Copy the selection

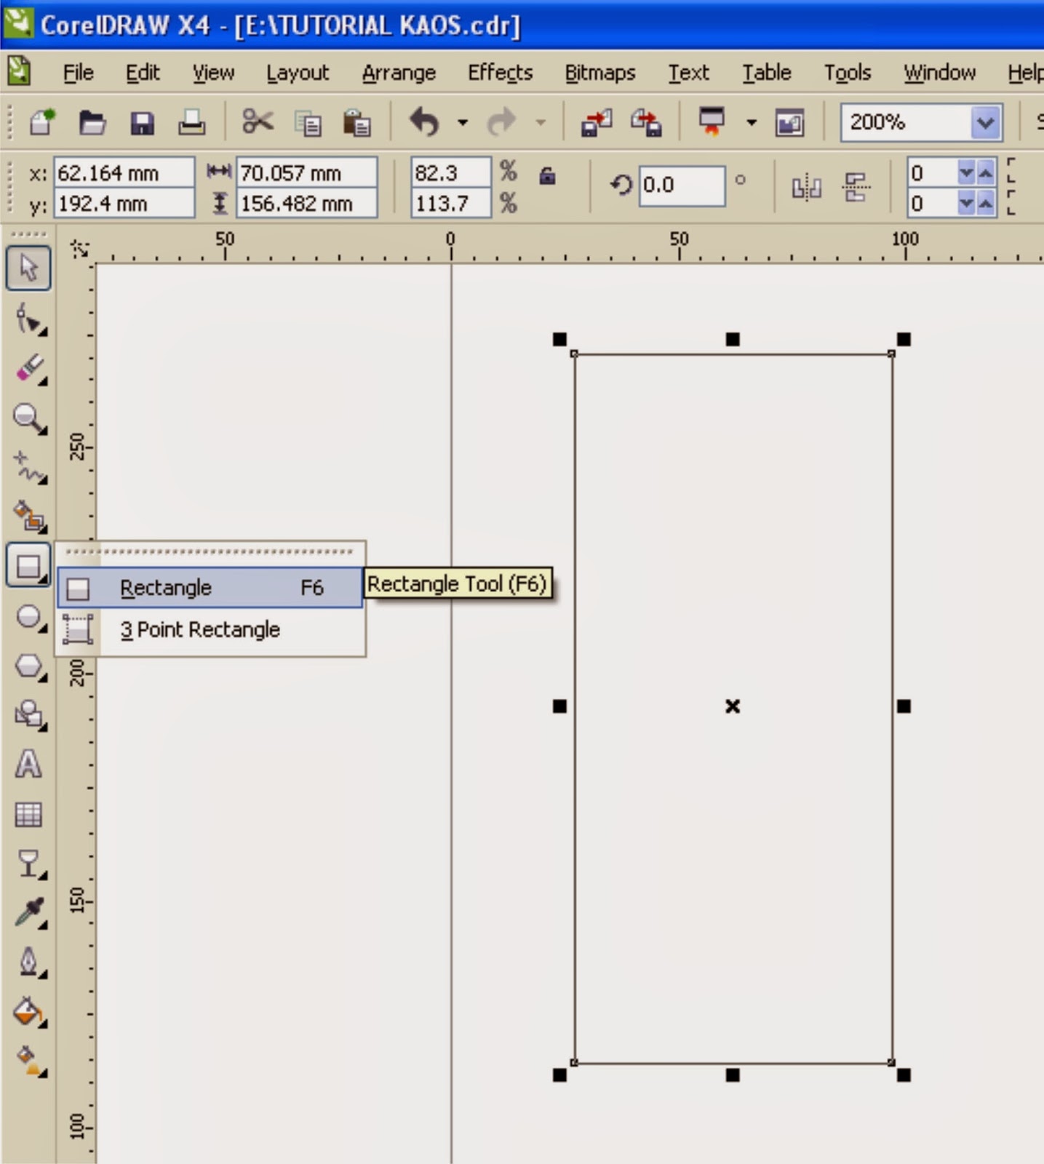pos(308,123)
